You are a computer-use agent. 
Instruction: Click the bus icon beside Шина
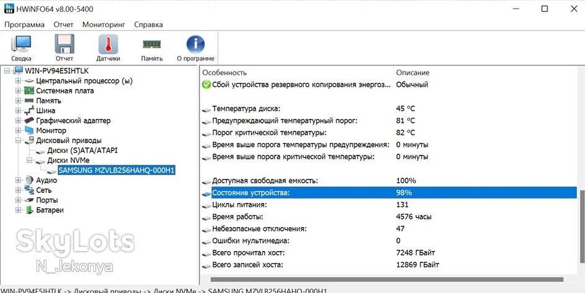[x=29, y=110]
